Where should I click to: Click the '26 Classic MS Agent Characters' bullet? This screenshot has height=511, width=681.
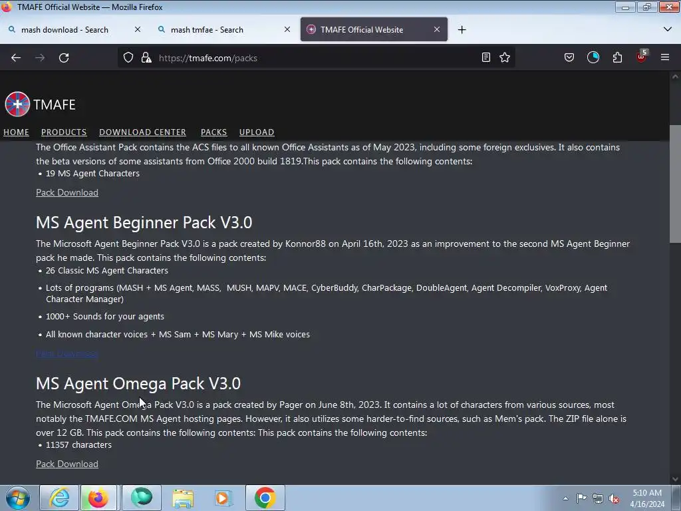pos(107,270)
